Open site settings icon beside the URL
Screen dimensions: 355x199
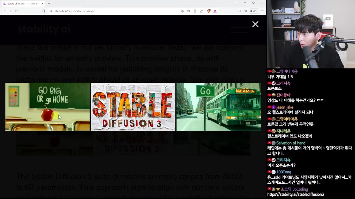coord(51,11)
